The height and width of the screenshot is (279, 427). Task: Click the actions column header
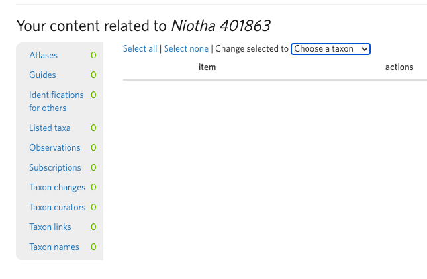click(x=399, y=67)
